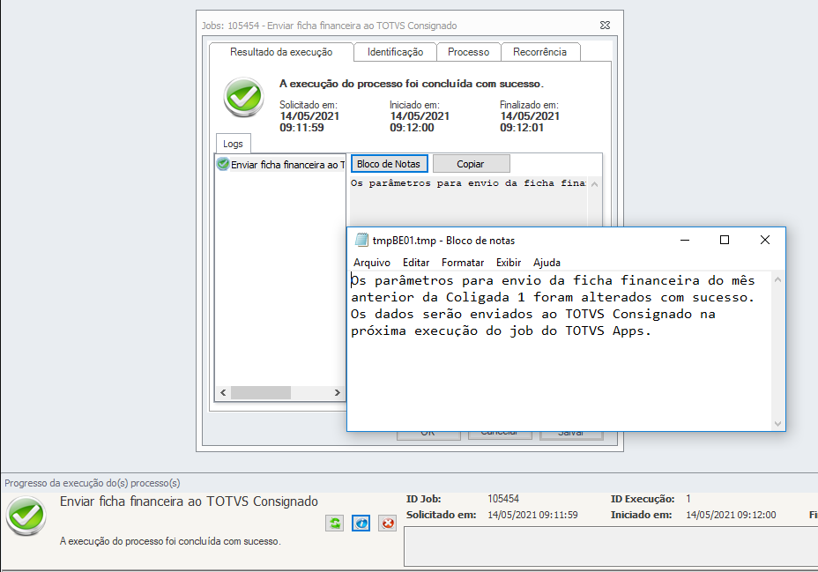818x572 pixels.
Task: Click Notepad vertical scrollbar down arrow
Action: tap(777, 423)
